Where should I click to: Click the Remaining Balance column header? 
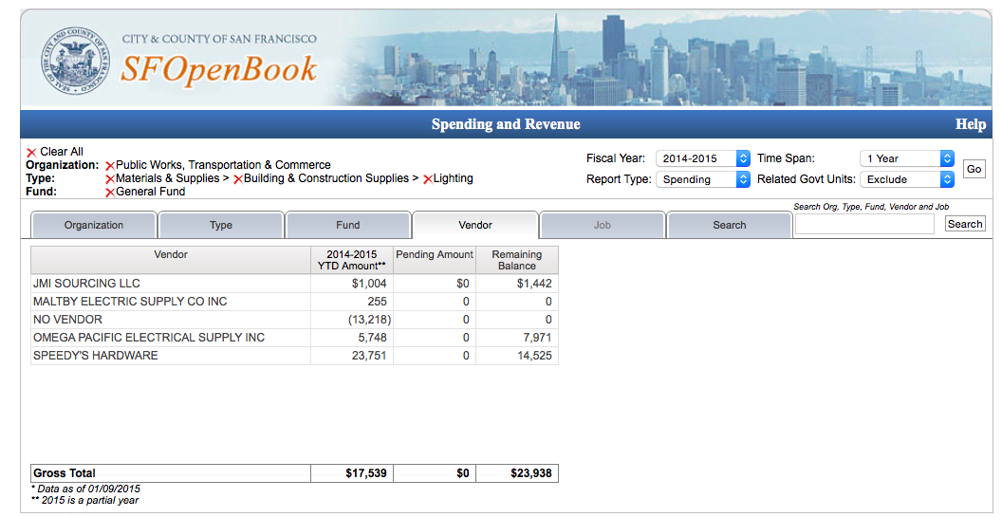(517, 260)
